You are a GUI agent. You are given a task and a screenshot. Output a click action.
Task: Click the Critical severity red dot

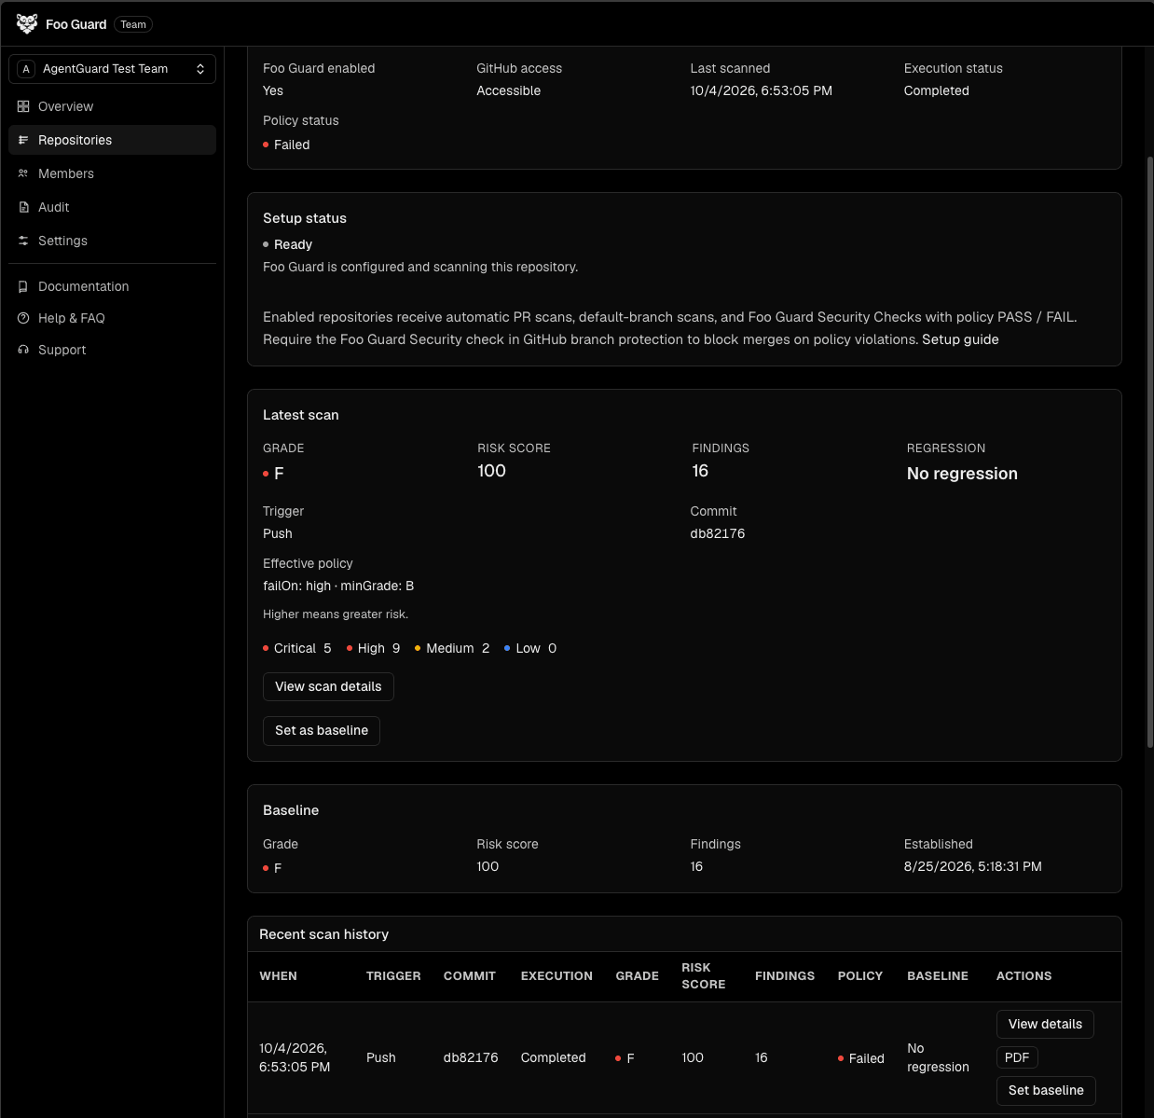(x=266, y=648)
